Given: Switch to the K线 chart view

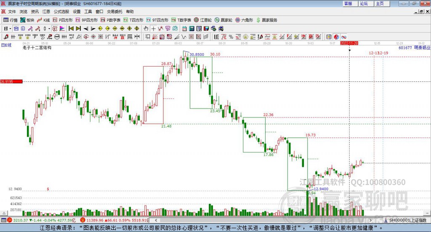Looking at the screenshot, I should click(x=43, y=20).
